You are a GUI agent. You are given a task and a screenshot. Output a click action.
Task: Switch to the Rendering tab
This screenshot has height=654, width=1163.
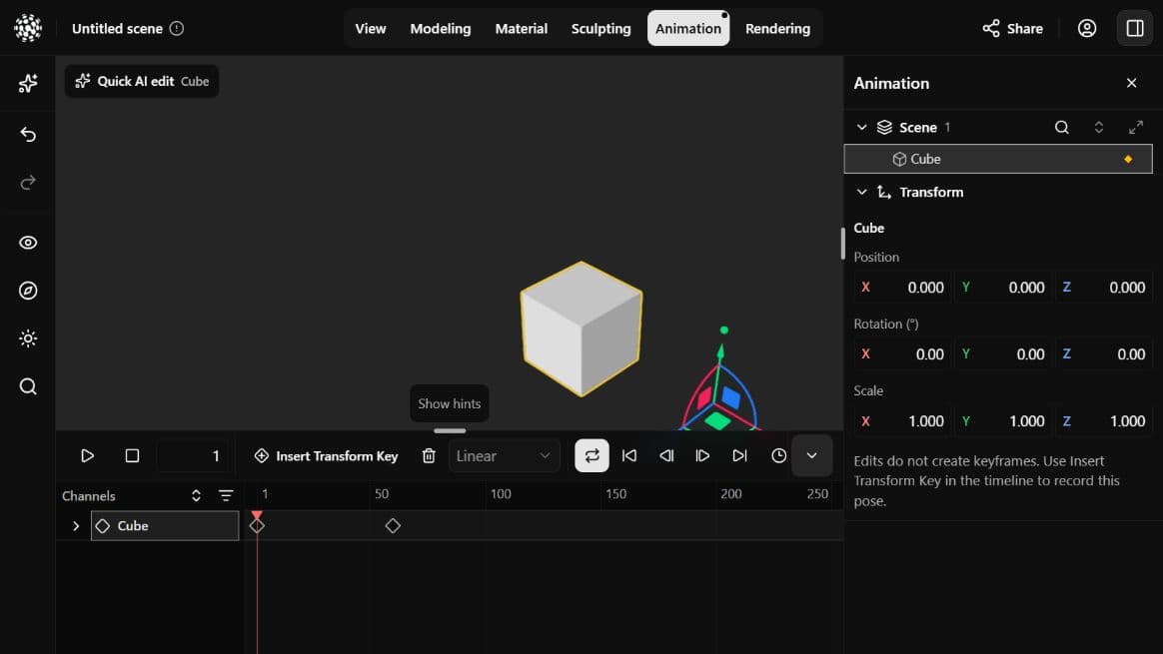click(777, 28)
